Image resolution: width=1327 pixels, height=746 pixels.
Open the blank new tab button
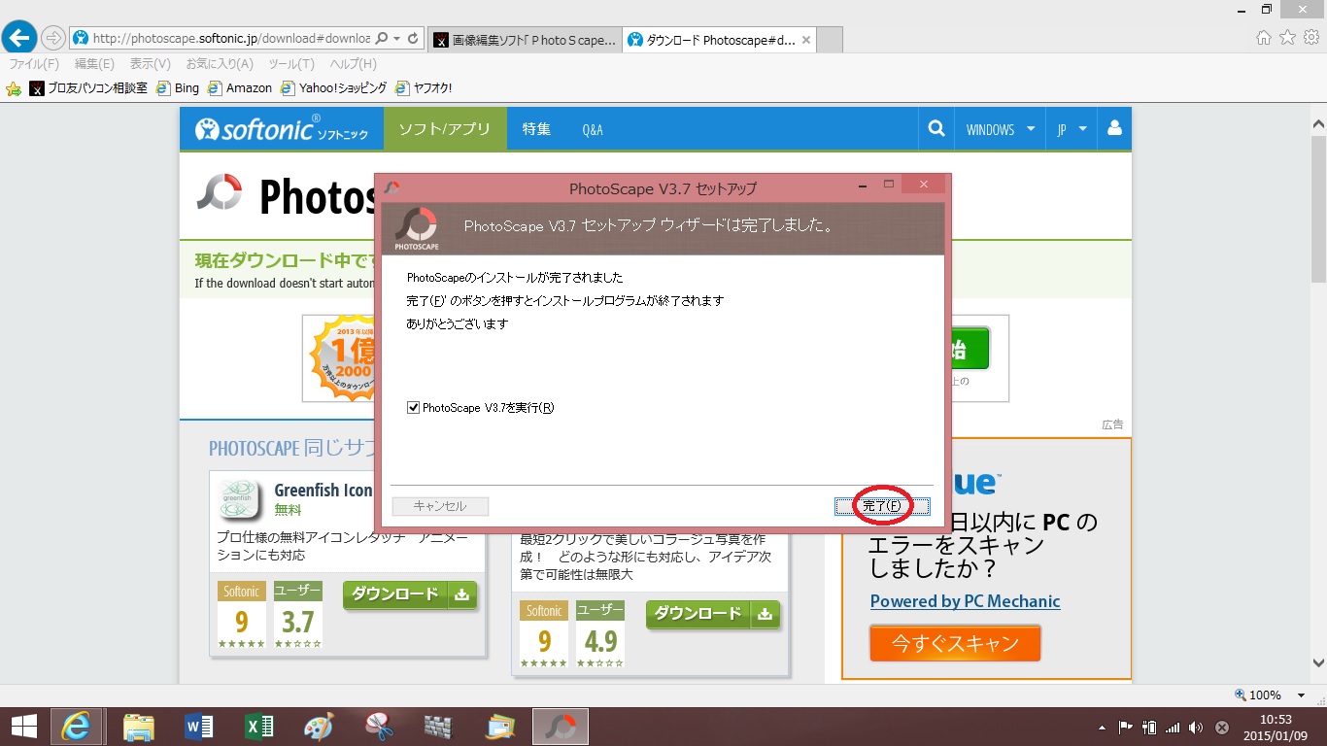[x=830, y=40]
